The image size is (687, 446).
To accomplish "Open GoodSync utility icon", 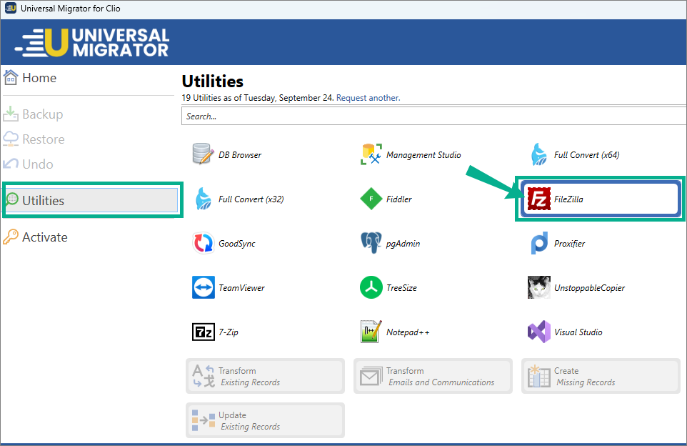I will (204, 243).
